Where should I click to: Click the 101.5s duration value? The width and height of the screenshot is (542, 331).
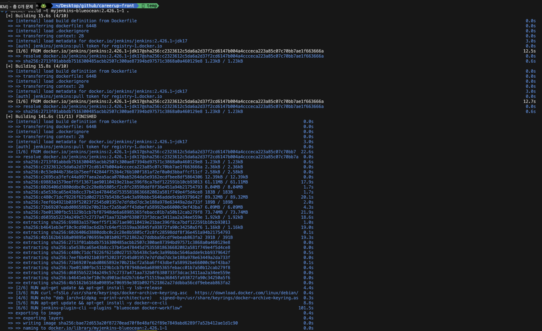pos(306,308)
